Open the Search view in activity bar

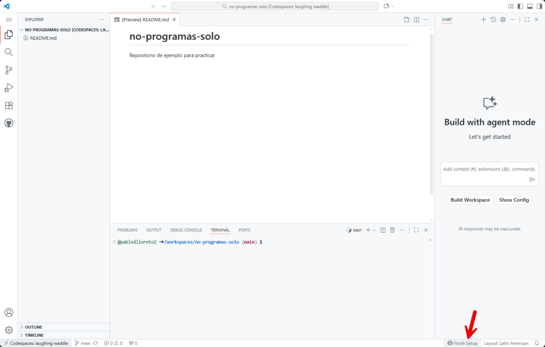[9, 52]
